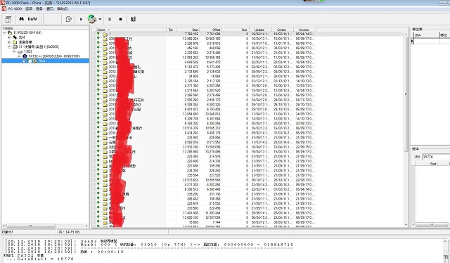Click the black stop toolbar button
Screen dimensions: 450x263
click(x=120, y=19)
